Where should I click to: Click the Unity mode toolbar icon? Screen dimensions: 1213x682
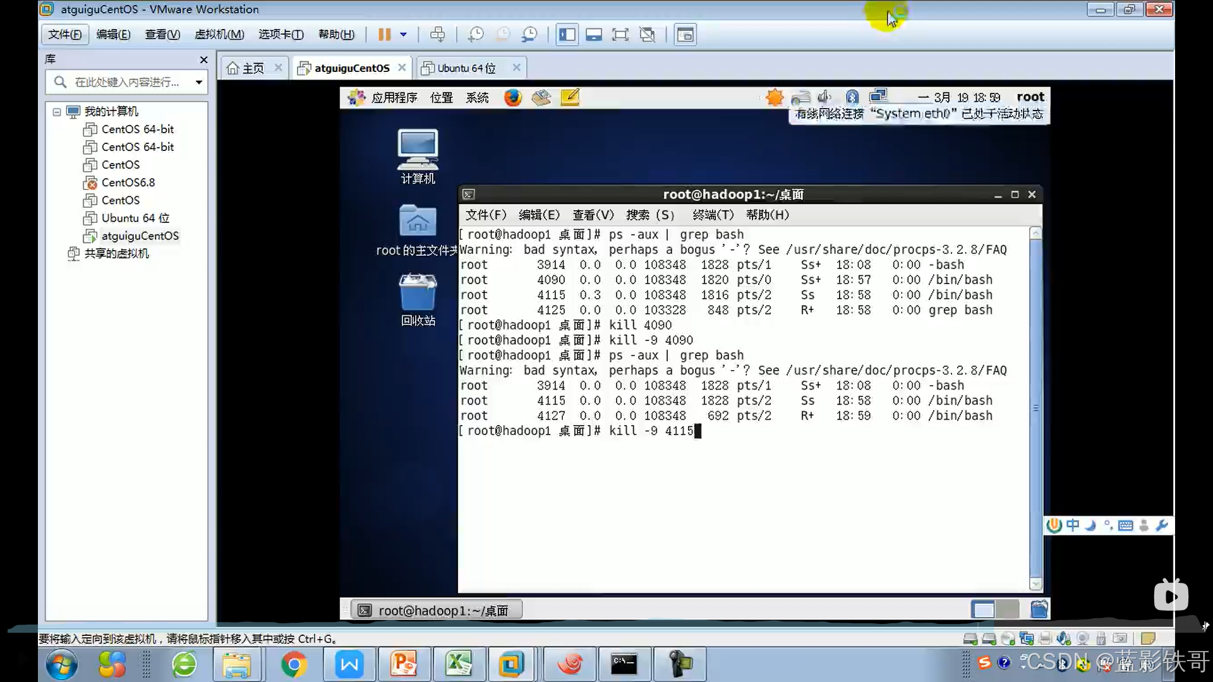pyautogui.click(x=648, y=35)
